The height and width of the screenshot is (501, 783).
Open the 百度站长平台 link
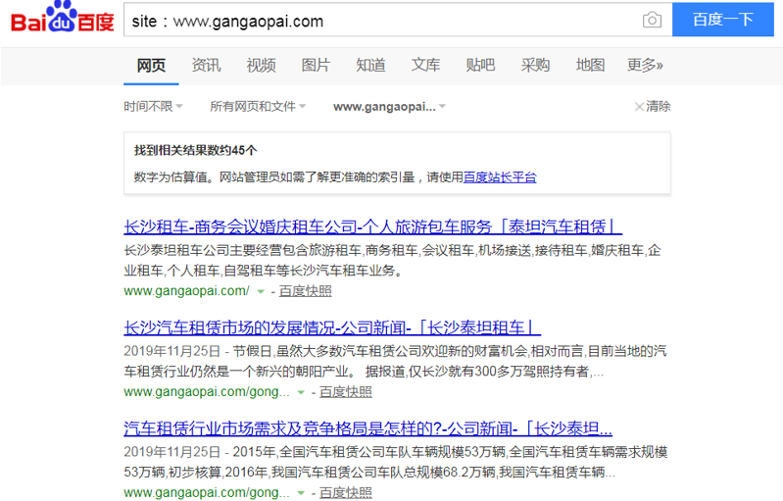coord(500,177)
